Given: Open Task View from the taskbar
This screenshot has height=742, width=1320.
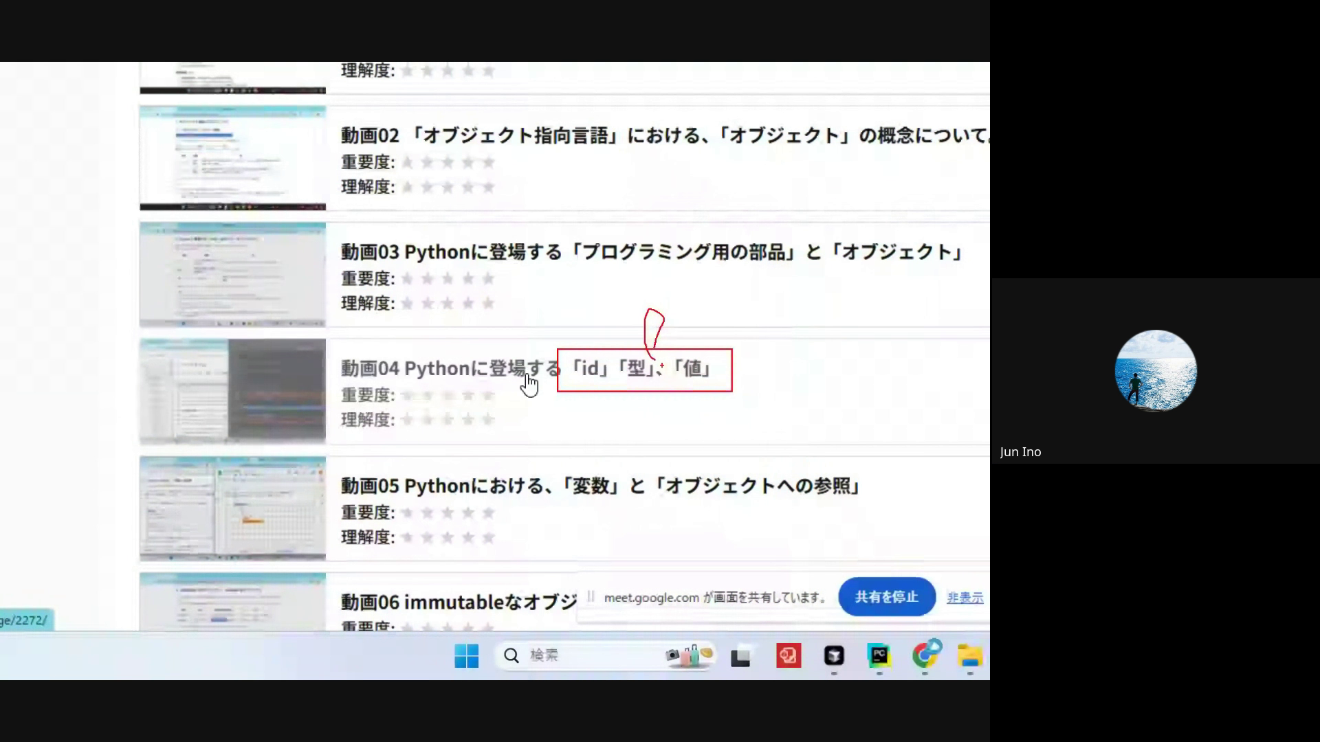Looking at the screenshot, I should pyautogui.click(x=740, y=657).
